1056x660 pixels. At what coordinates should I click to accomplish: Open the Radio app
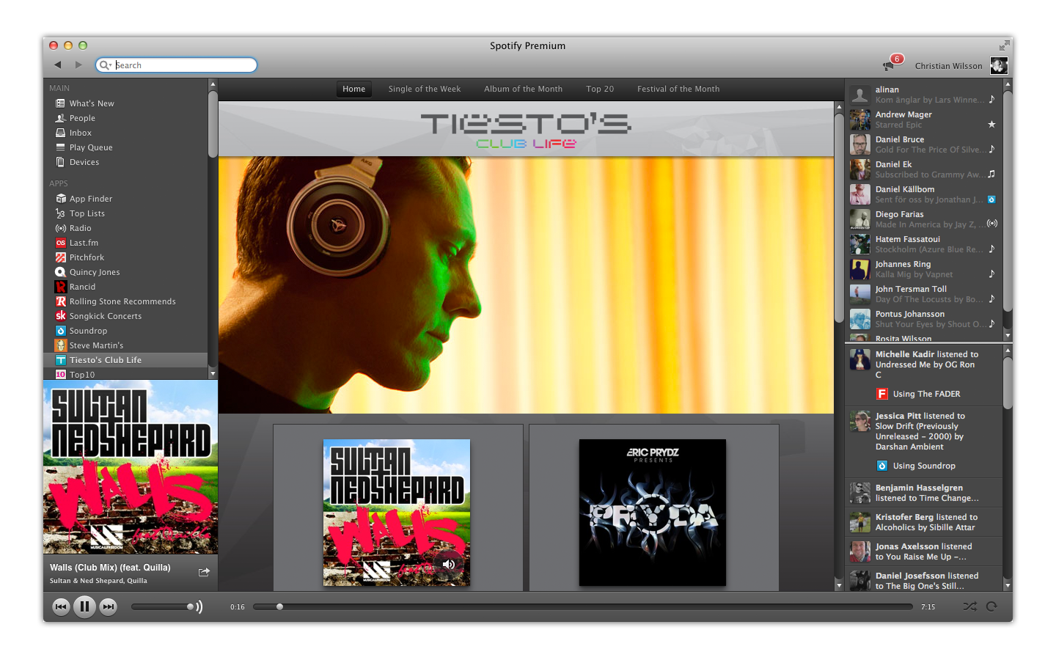click(73, 228)
